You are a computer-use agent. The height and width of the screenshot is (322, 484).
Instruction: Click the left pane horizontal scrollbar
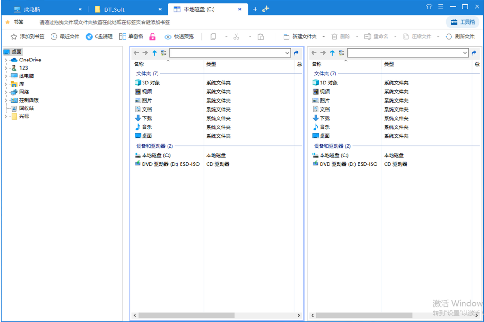point(186,315)
